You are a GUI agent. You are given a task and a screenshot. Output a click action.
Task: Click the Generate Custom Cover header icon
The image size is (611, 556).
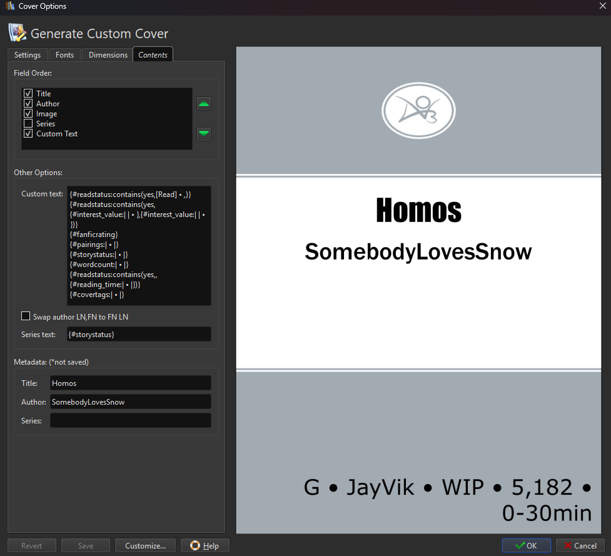[x=17, y=33]
